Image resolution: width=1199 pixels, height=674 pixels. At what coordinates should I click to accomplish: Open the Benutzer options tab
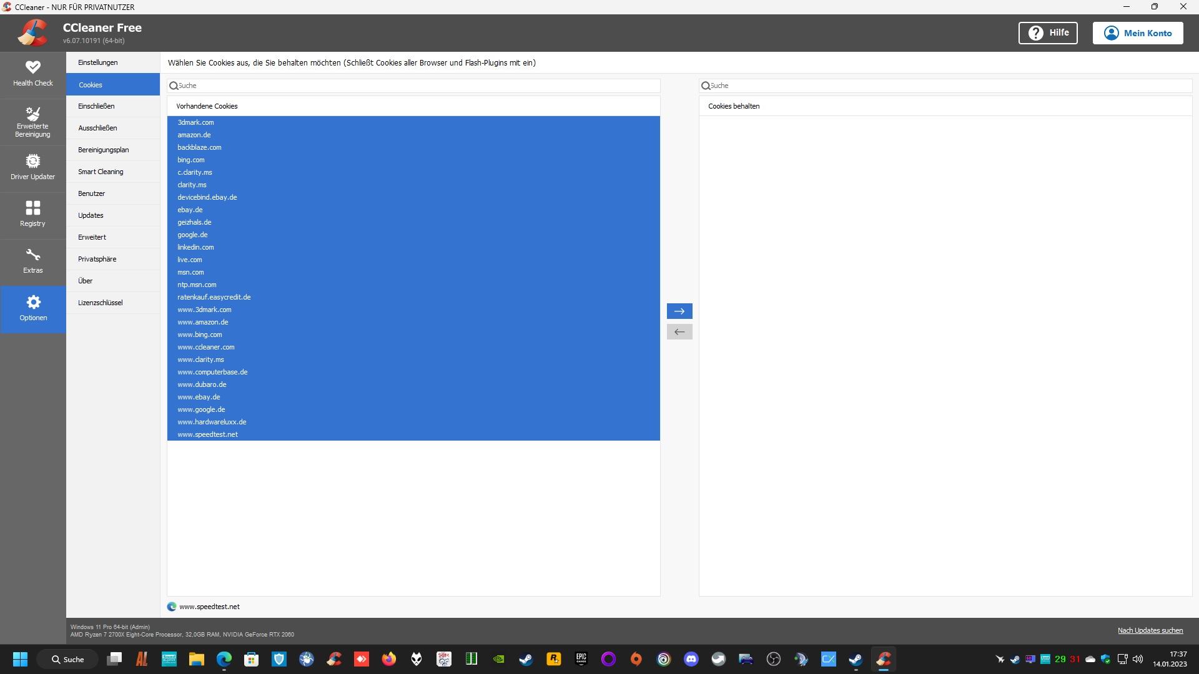113,193
